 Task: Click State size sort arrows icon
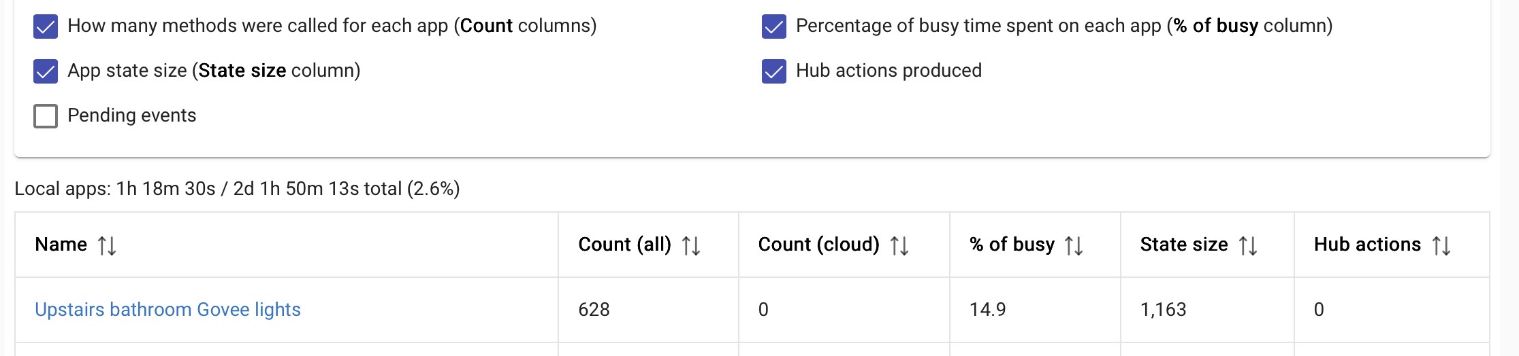pyautogui.click(x=1248, y=245)
